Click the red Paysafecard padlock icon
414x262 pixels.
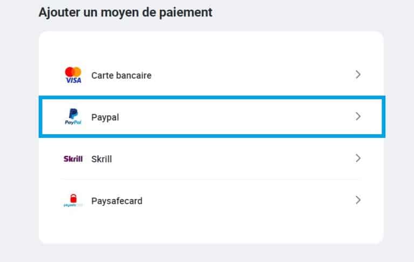(x=74, y=199)
